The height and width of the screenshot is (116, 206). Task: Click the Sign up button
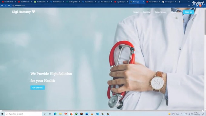[188, 12]
